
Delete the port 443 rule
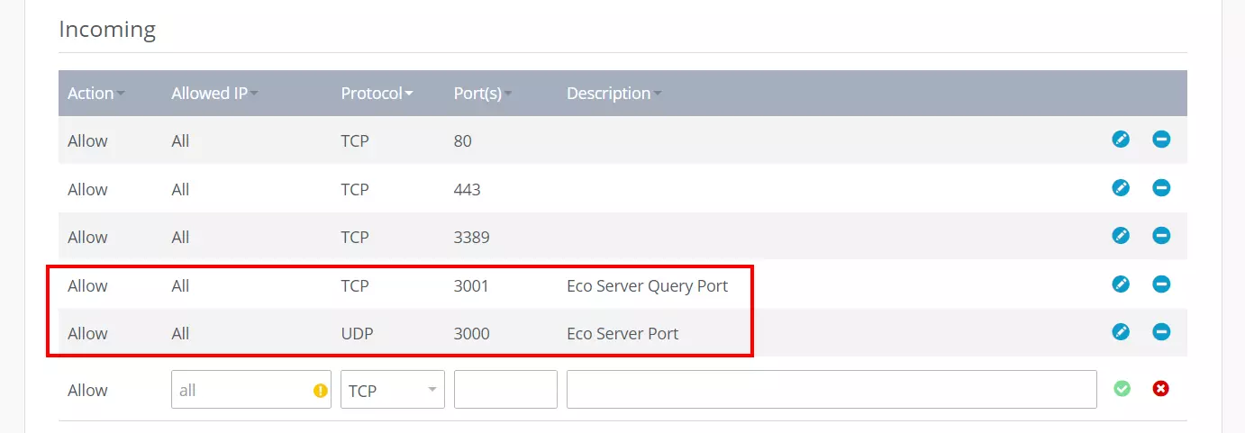click(x=1161, y=188)
